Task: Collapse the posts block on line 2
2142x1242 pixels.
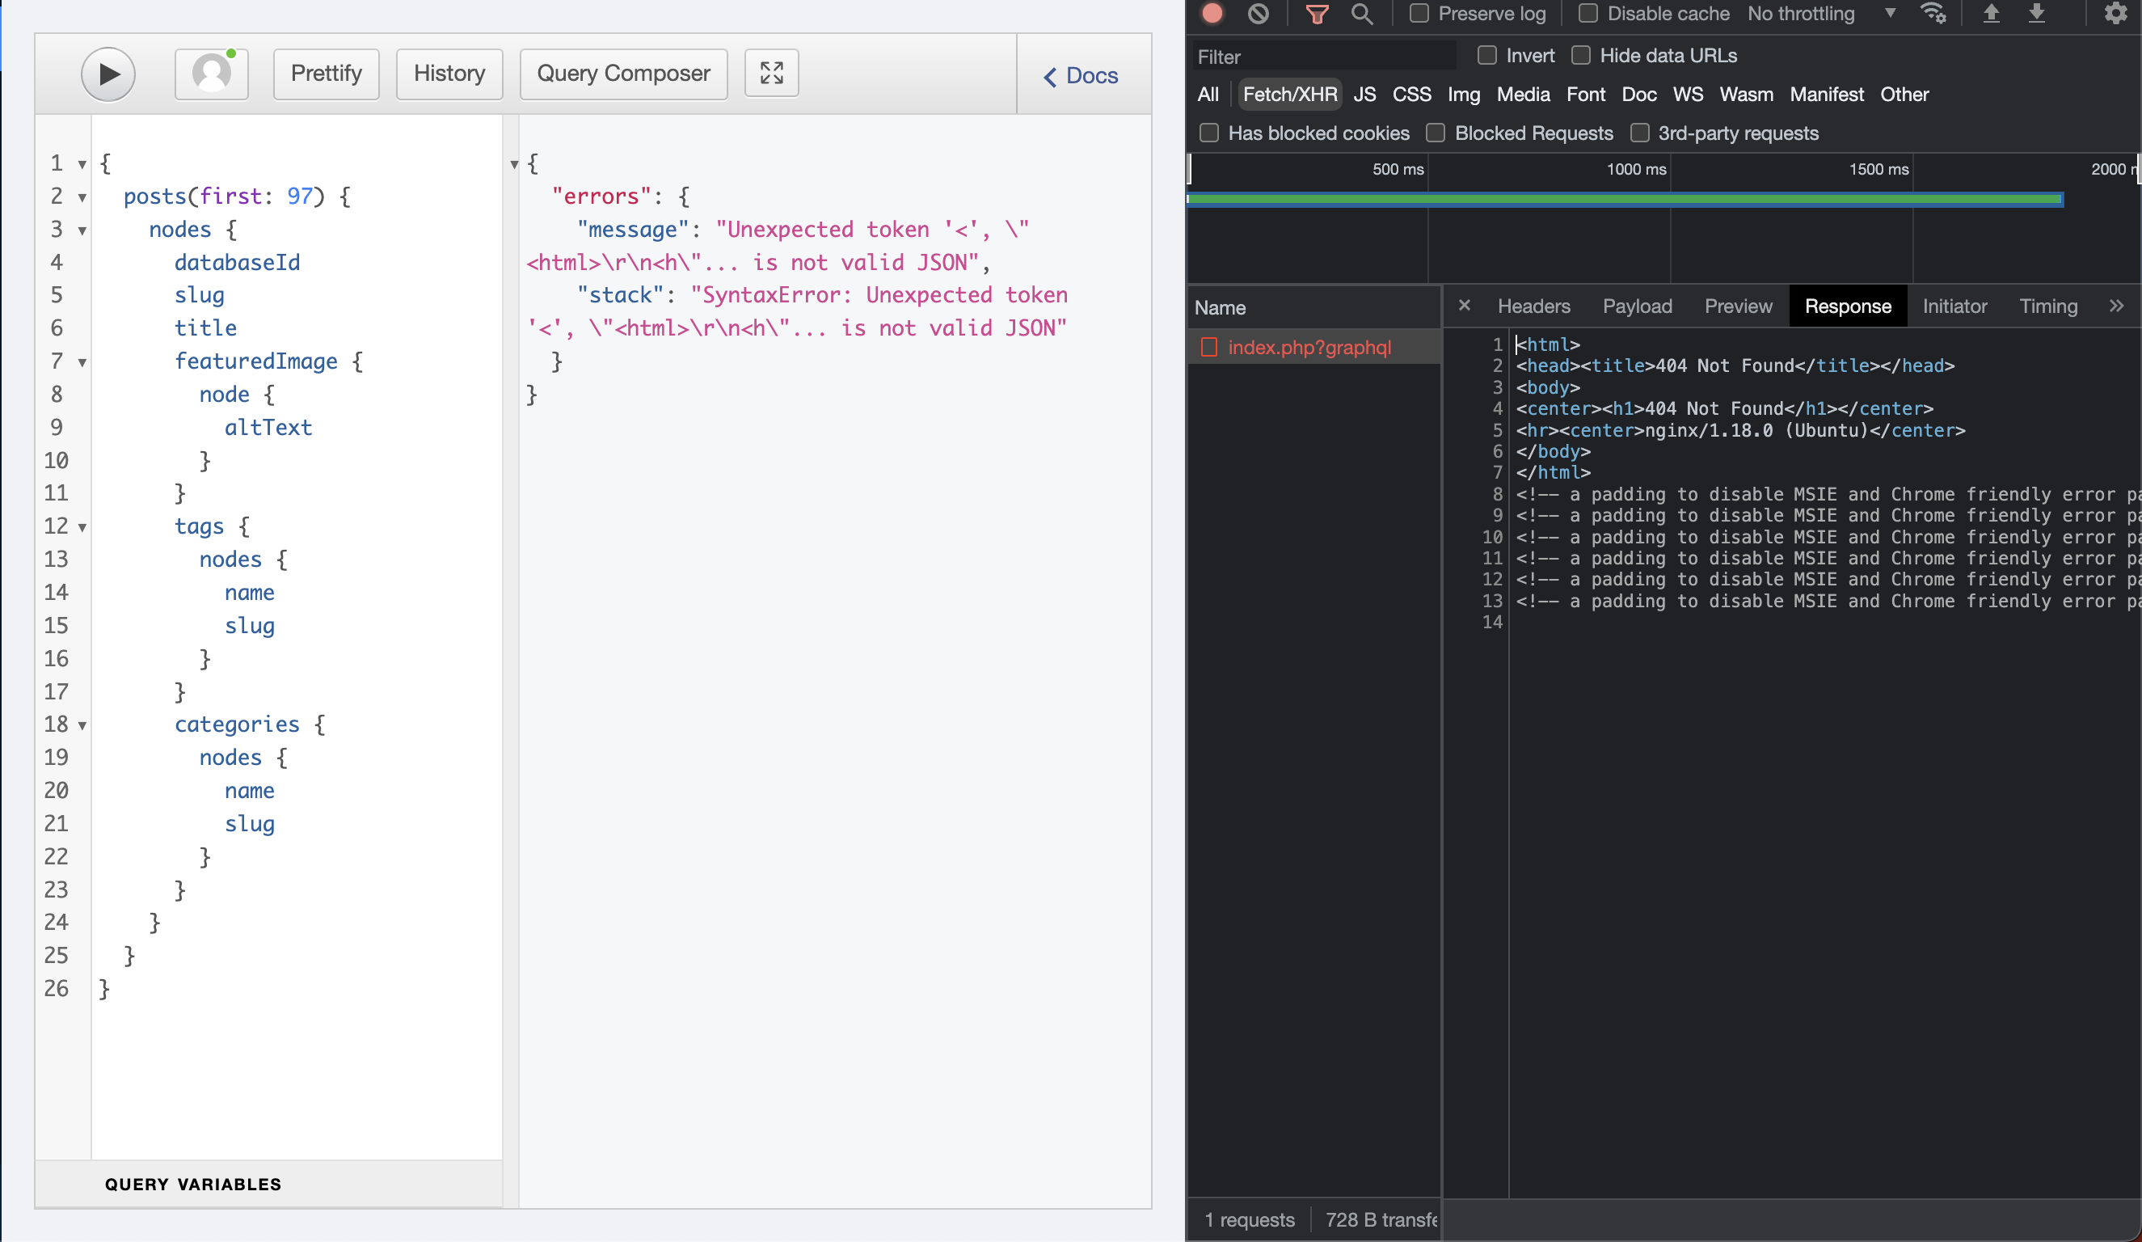Action: click(x=82, y=198)
